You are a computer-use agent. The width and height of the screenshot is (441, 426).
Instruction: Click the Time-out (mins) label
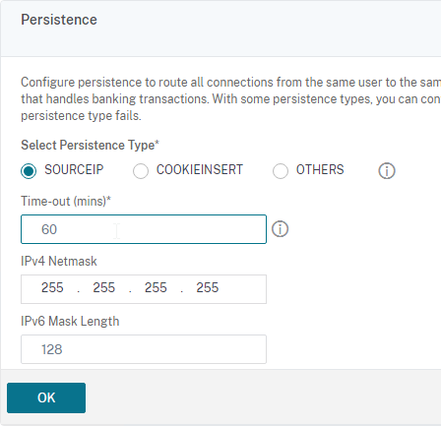point(66,202)
